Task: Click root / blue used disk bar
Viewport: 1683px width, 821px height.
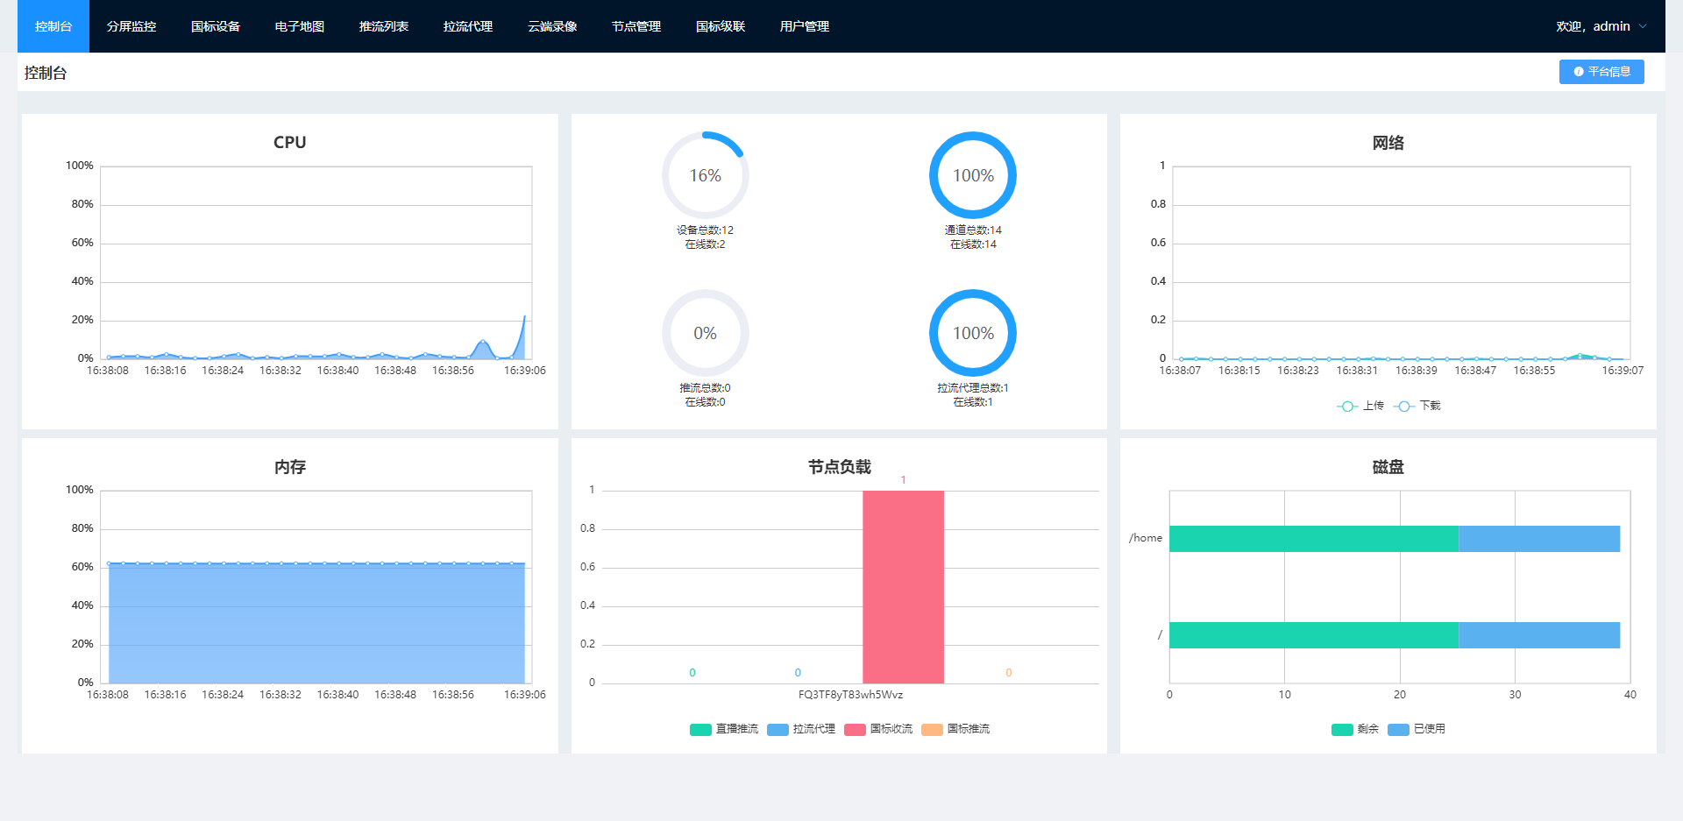Action: [x=1539, y=635]
